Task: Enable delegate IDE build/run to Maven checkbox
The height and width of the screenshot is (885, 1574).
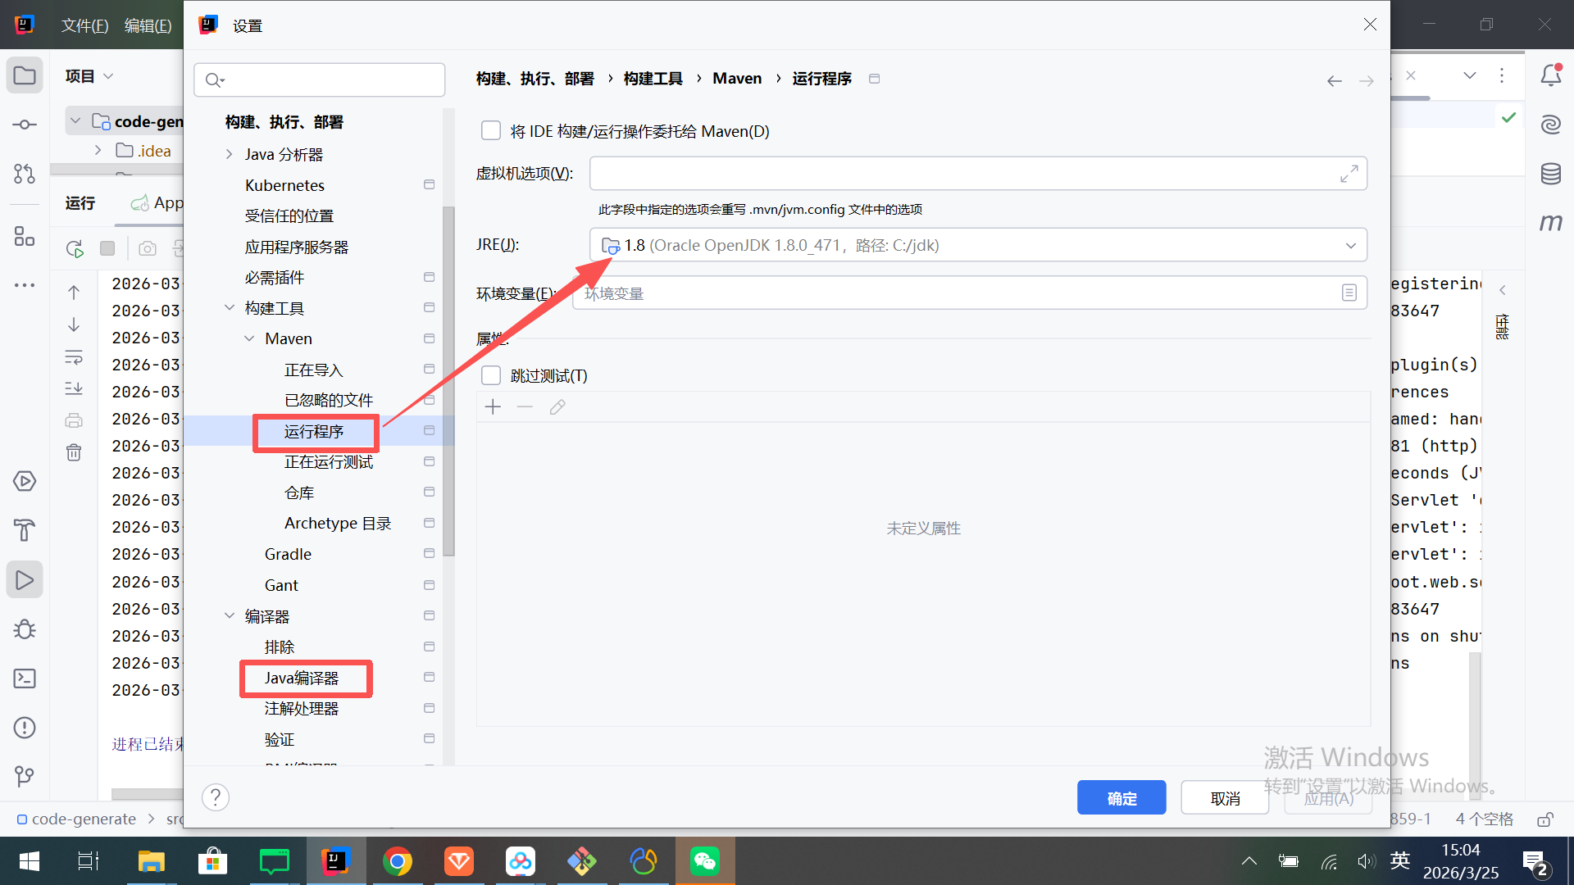Action: pyautogui.click(x=491, y=131)
